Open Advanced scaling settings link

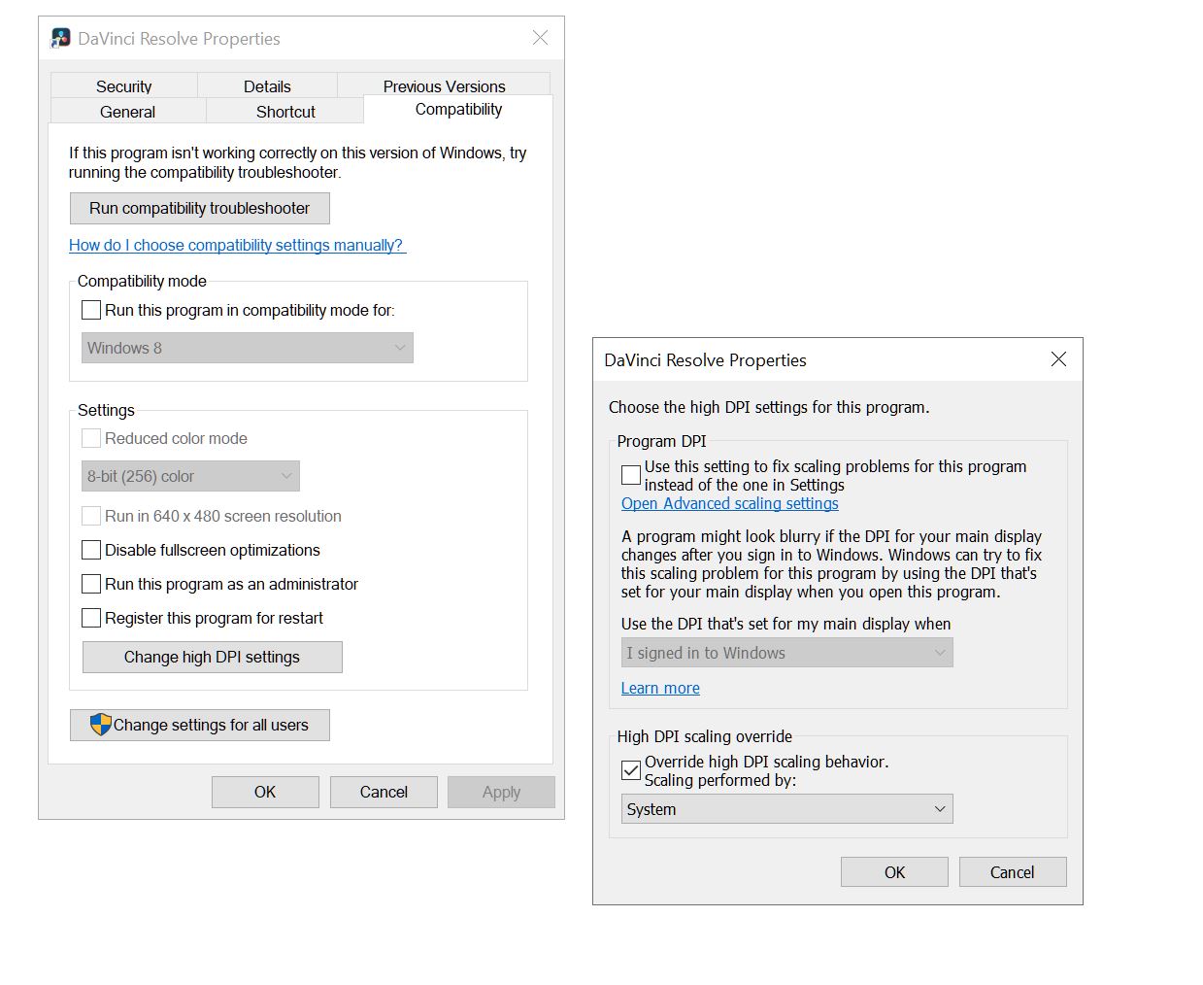coord(730,503)
